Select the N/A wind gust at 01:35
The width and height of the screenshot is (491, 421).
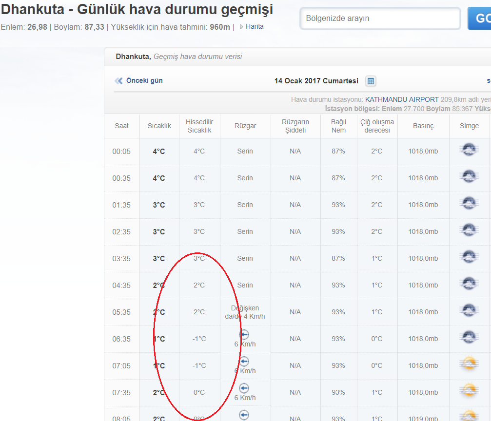[295, 205]
